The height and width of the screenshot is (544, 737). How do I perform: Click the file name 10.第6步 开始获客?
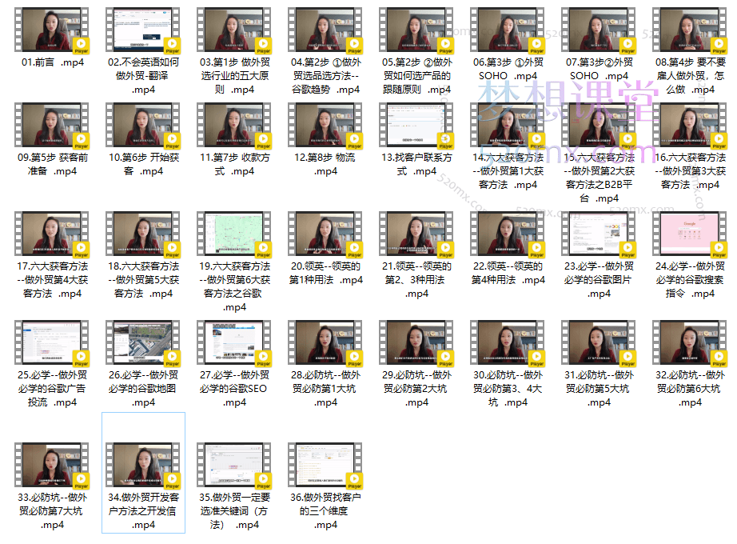[x=143, y=164]
